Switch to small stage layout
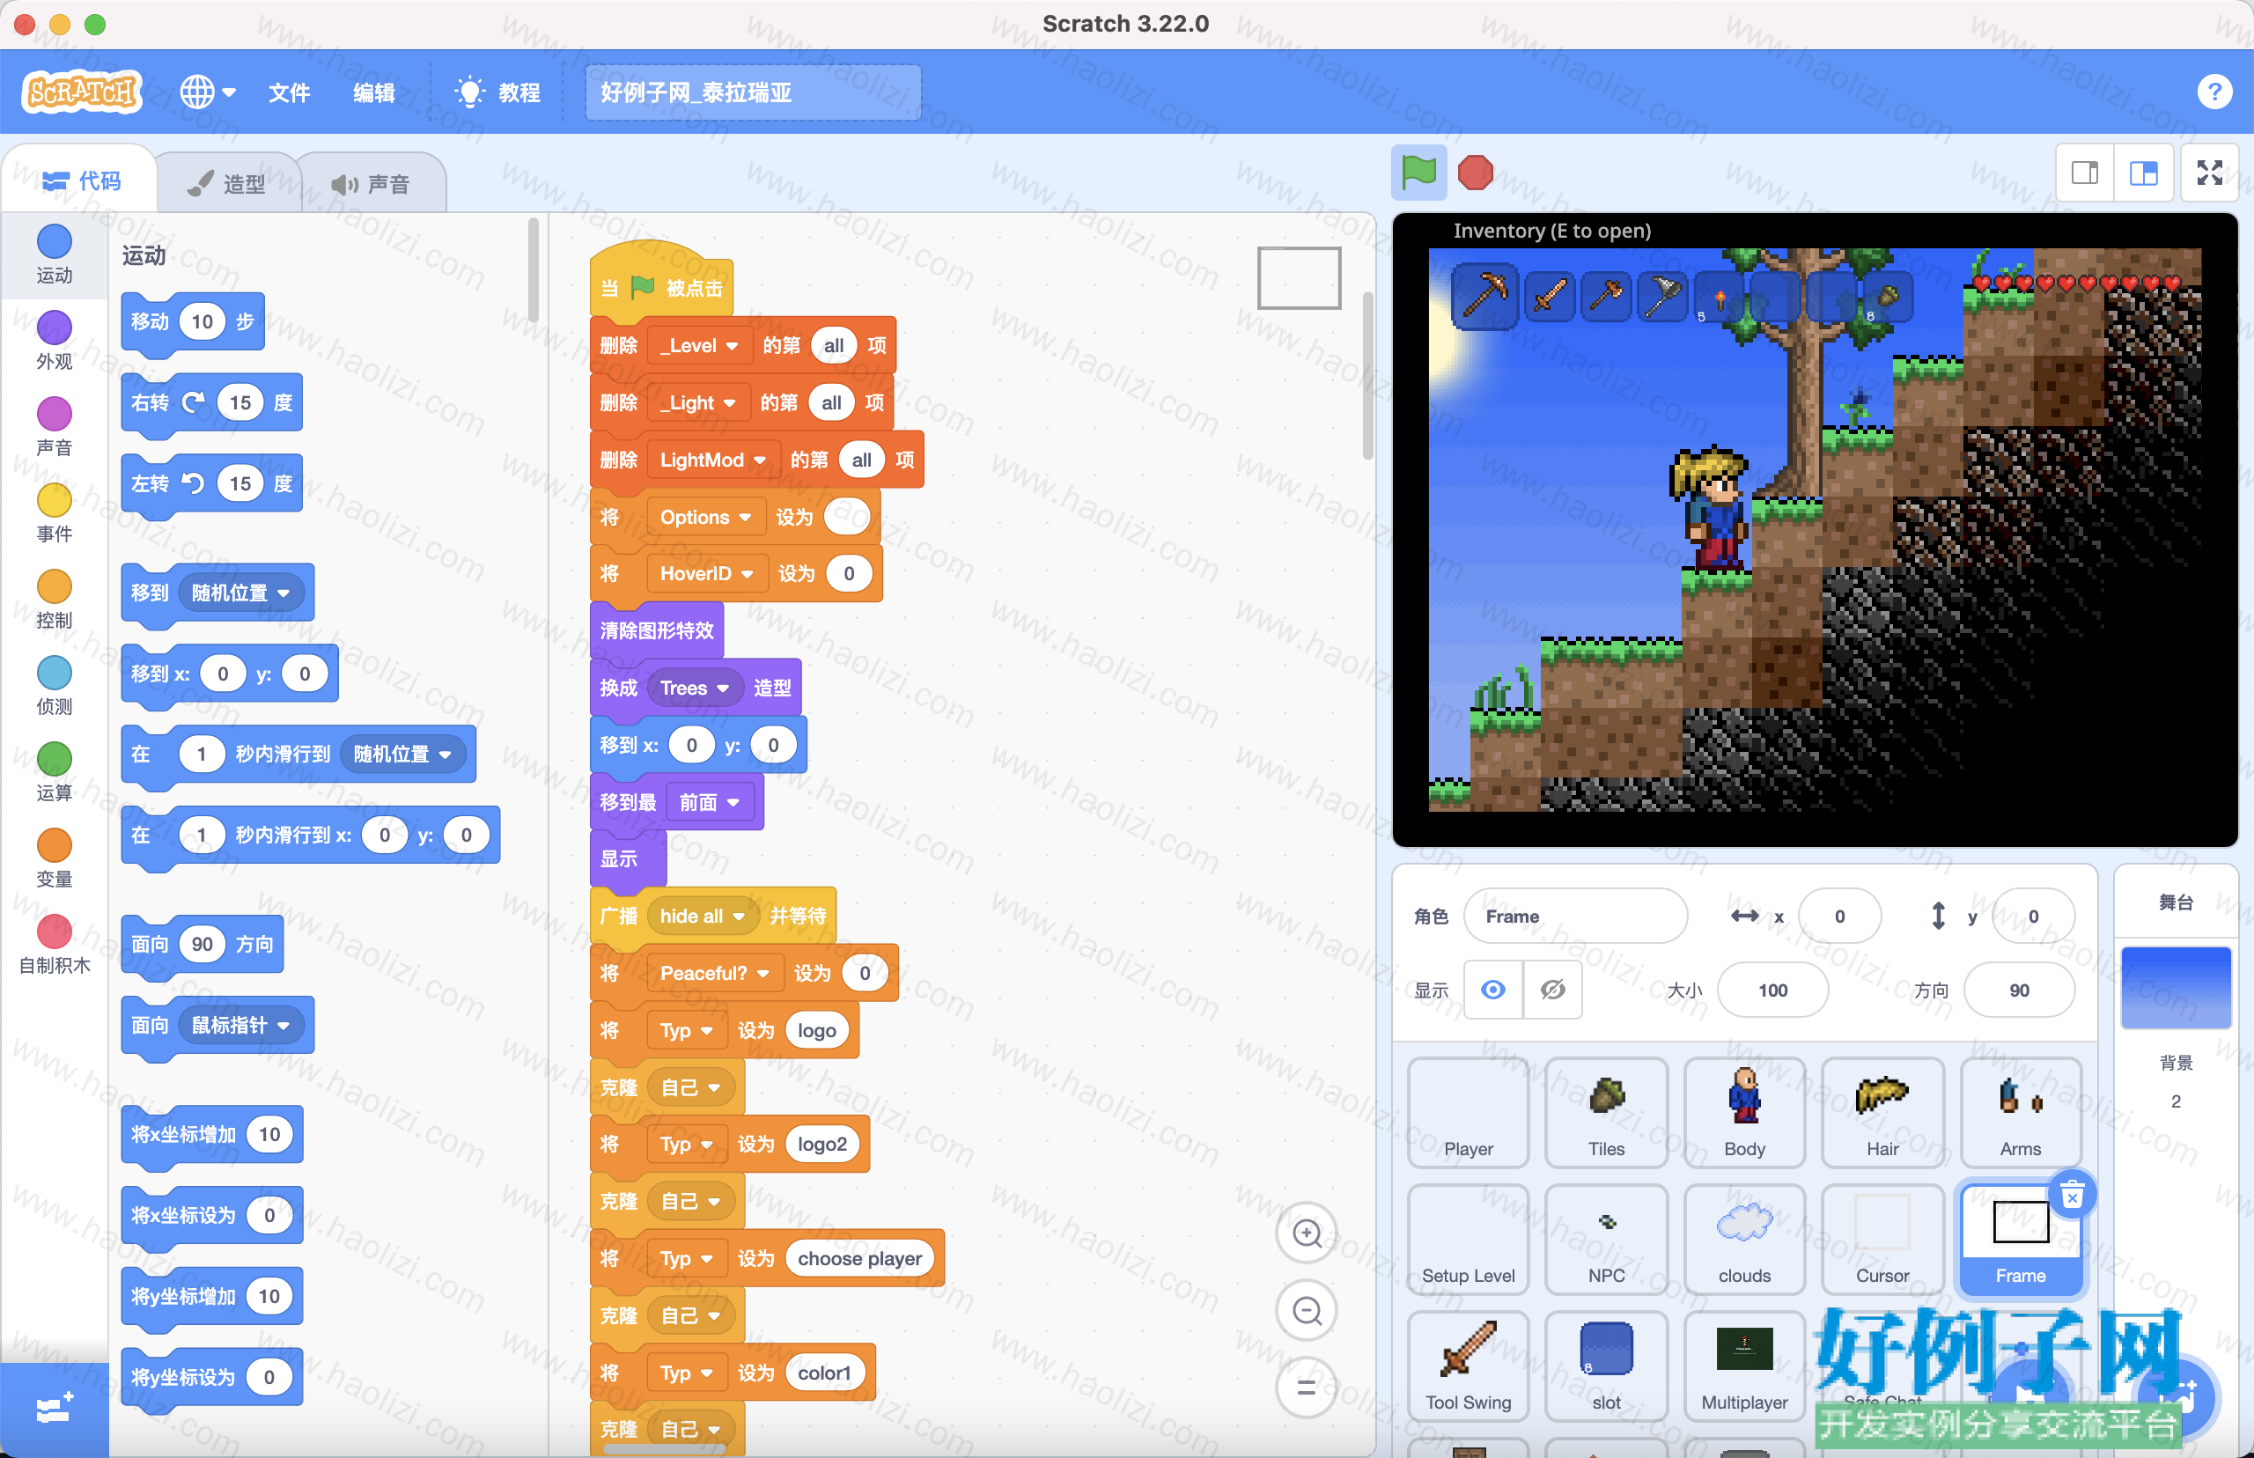 click(2085, 173)
